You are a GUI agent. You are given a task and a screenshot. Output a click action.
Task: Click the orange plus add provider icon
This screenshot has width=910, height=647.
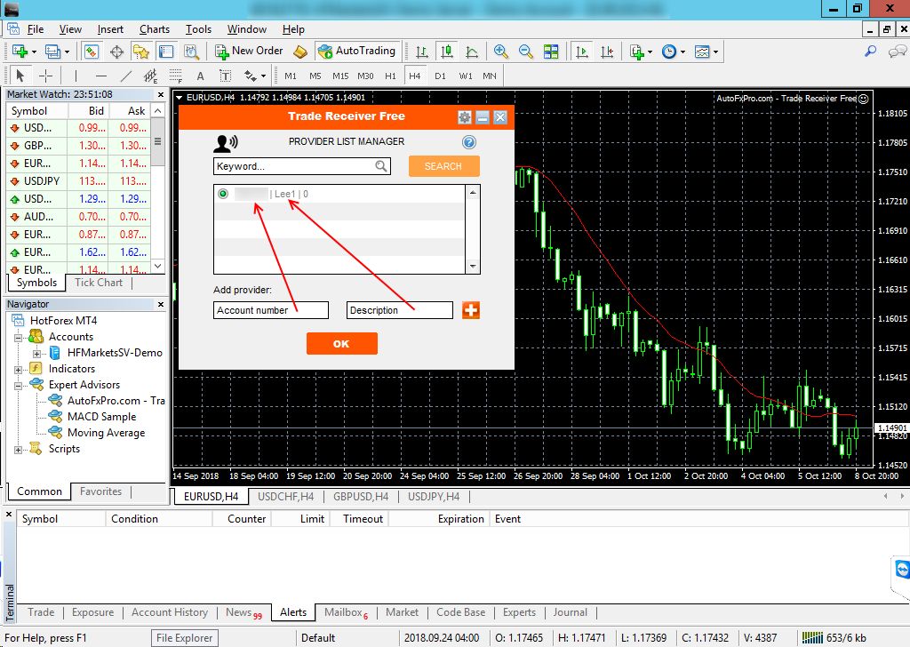pyautogui.click(x=470, y=310)
